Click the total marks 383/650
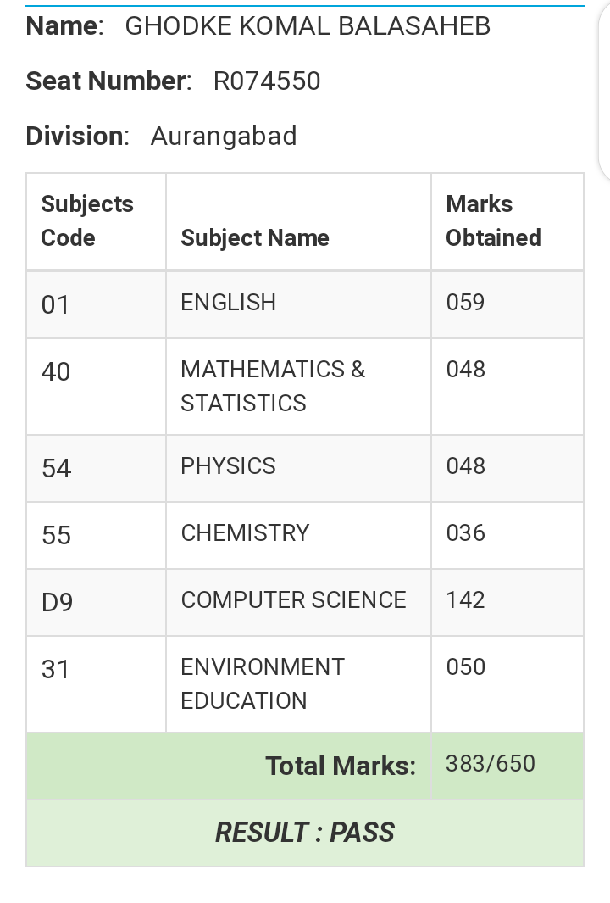610x903 pixels. (x=491, y=764)
